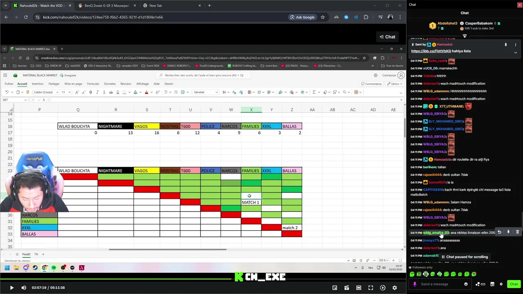Enable picture-in-picture mini player
Screen dimensions: 523x294
click(335, 288)
